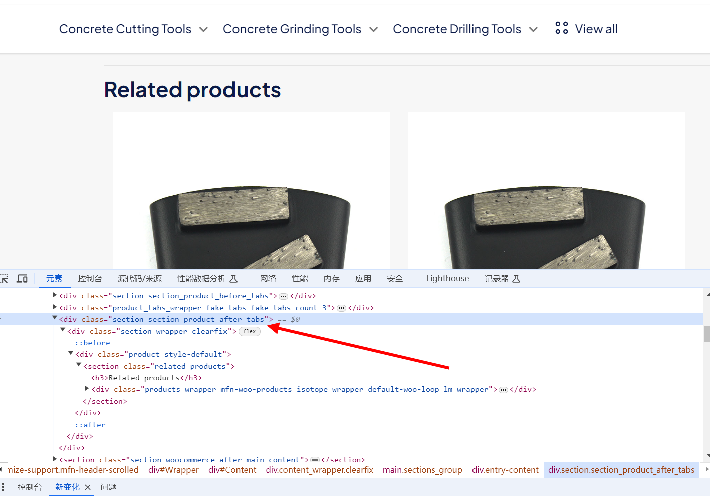Viewport: 710px width, 497px height.
Task: Click the ellipsis badge in products_wrapper row
Action: pos(504,390)
